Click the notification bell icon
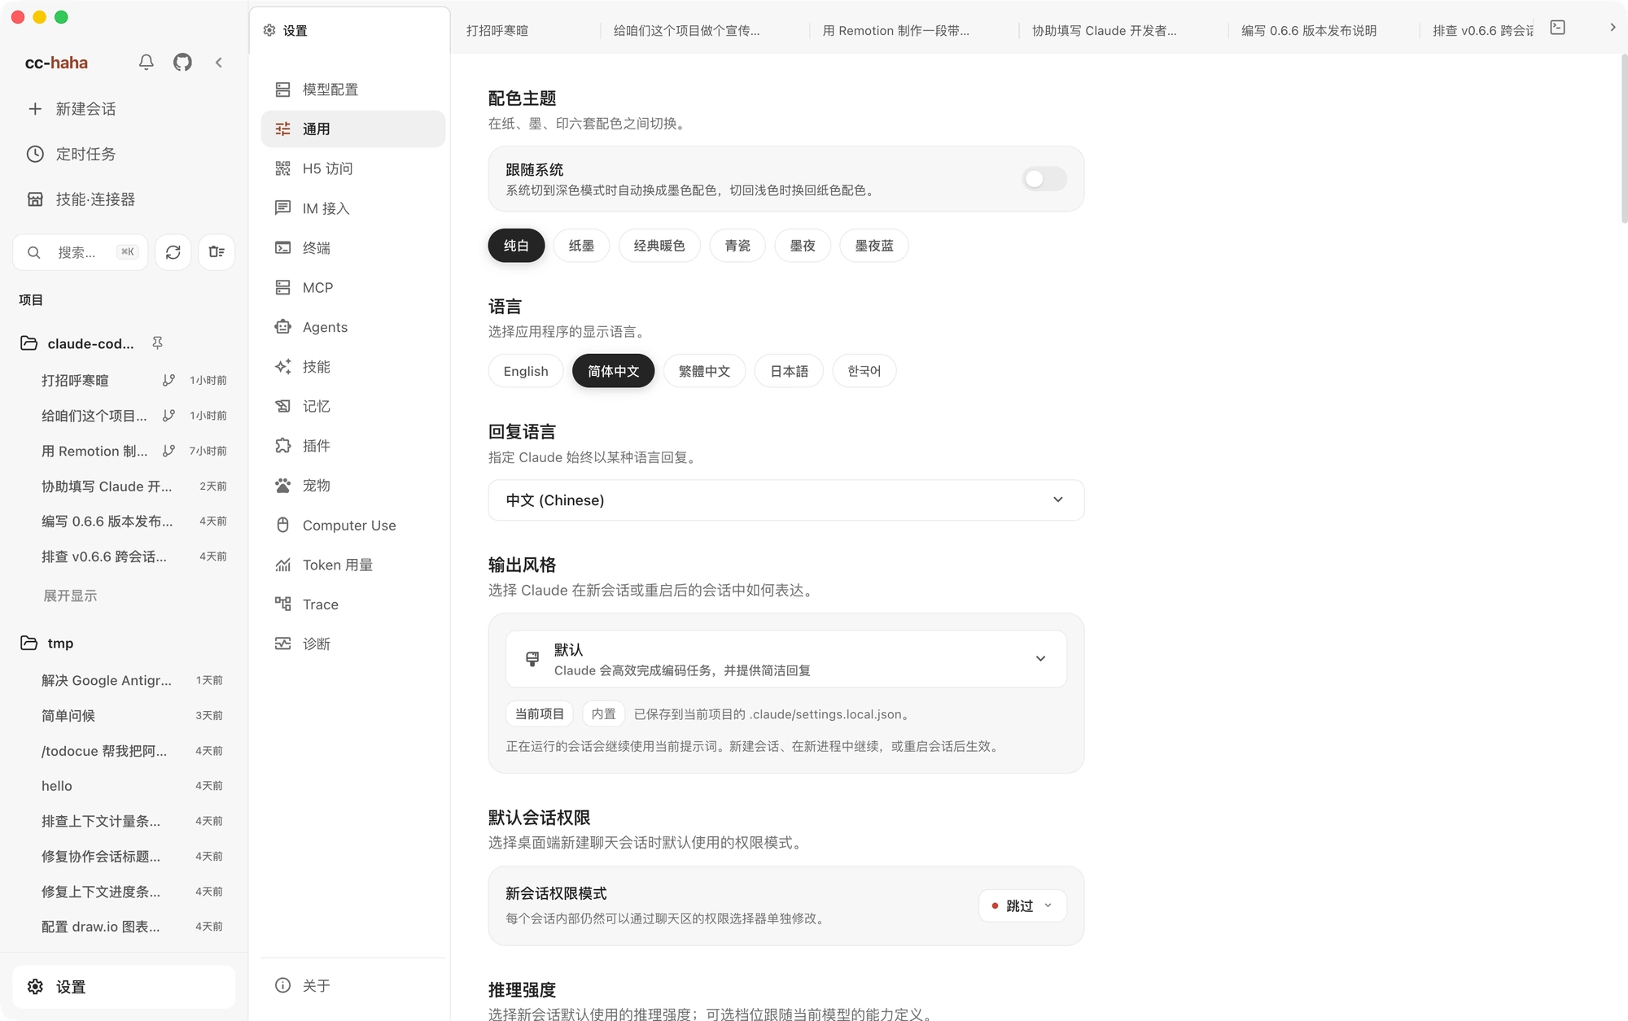 click(147, 62)
